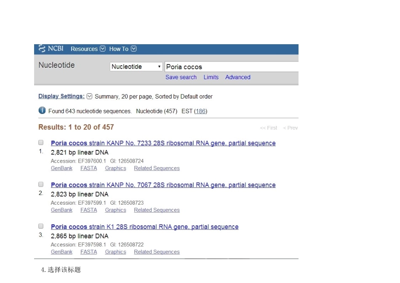Check the box for result 3

click(41, 226)
